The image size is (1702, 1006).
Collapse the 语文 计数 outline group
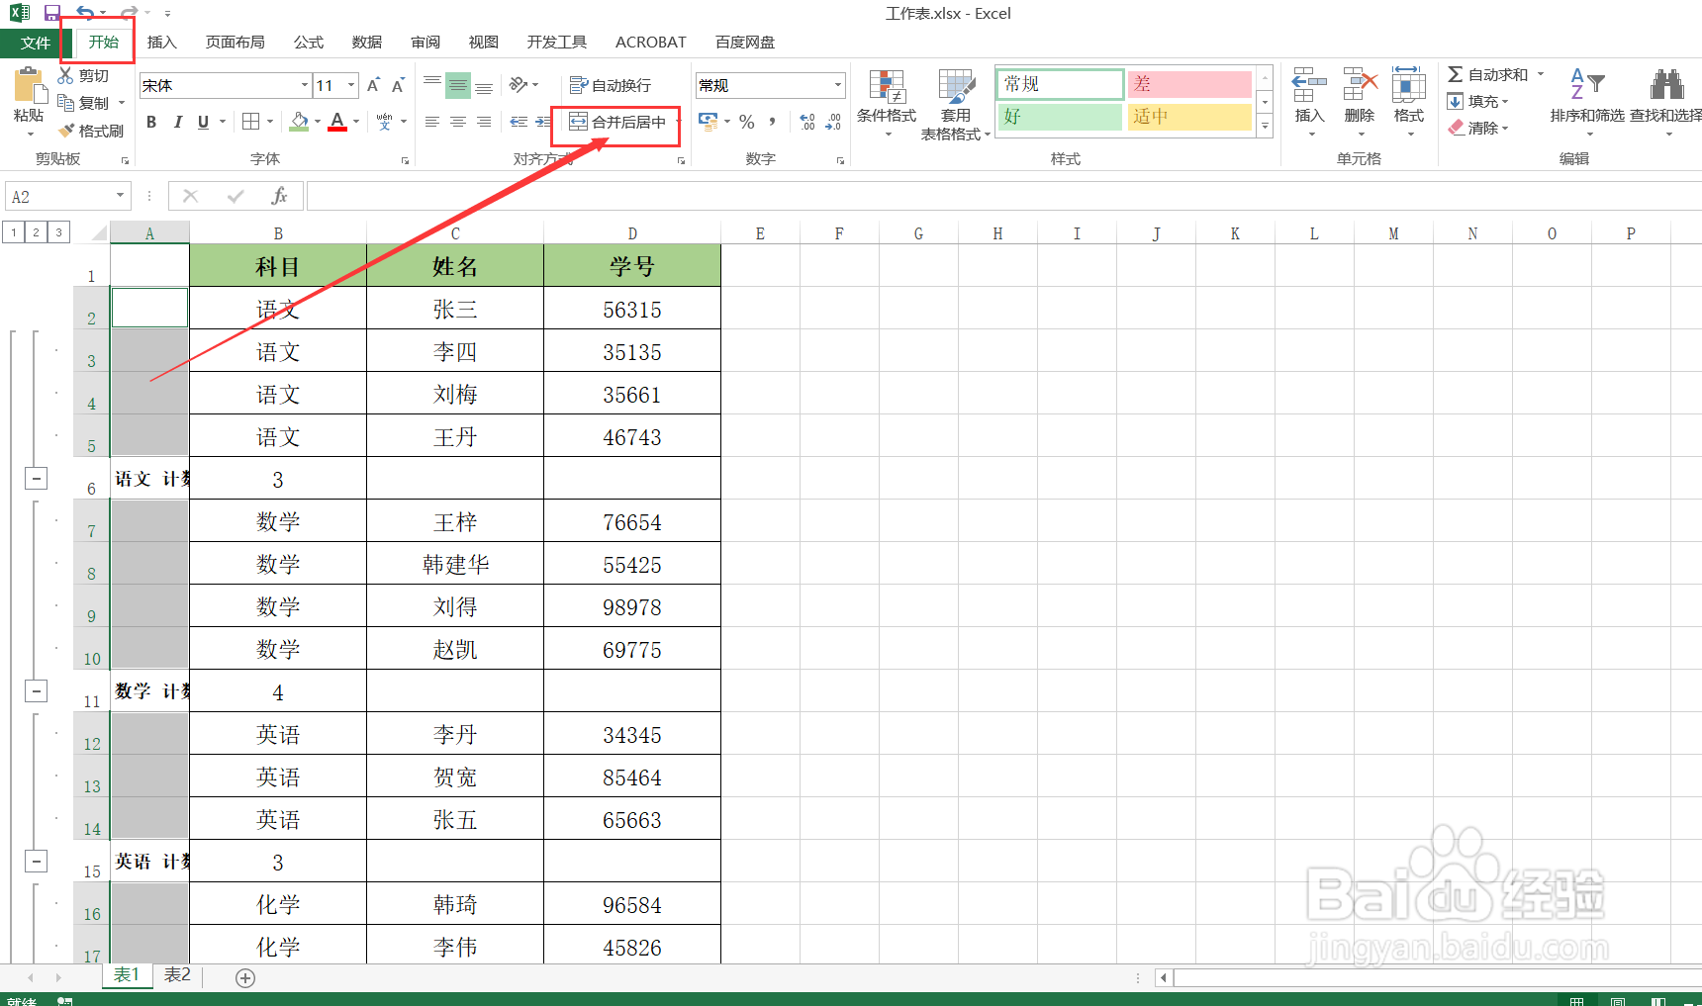pyautogui.click(x=36, y=479)
